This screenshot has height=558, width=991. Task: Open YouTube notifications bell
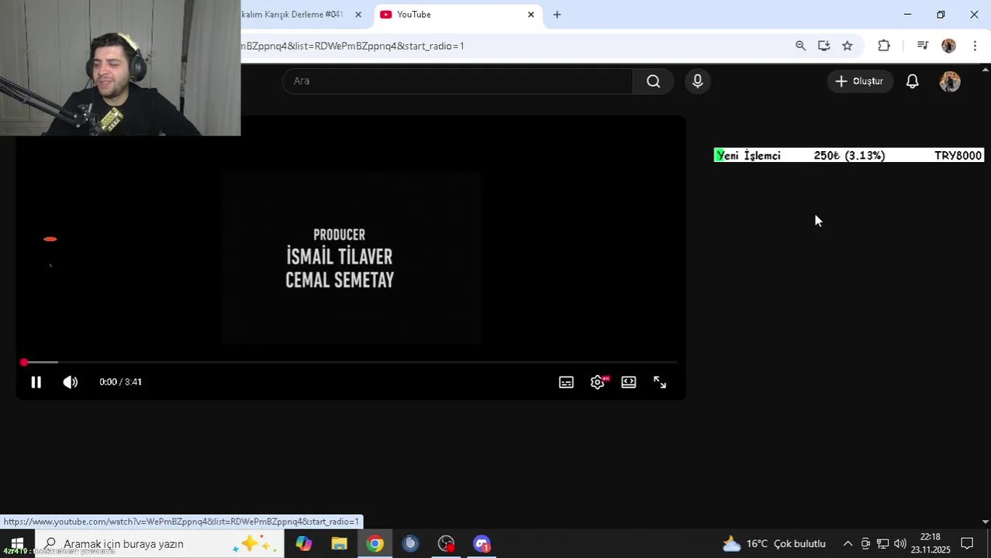point(913,81)
